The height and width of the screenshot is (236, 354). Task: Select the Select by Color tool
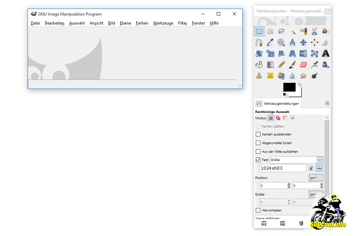pyautogui.click(x=304, y=31)
